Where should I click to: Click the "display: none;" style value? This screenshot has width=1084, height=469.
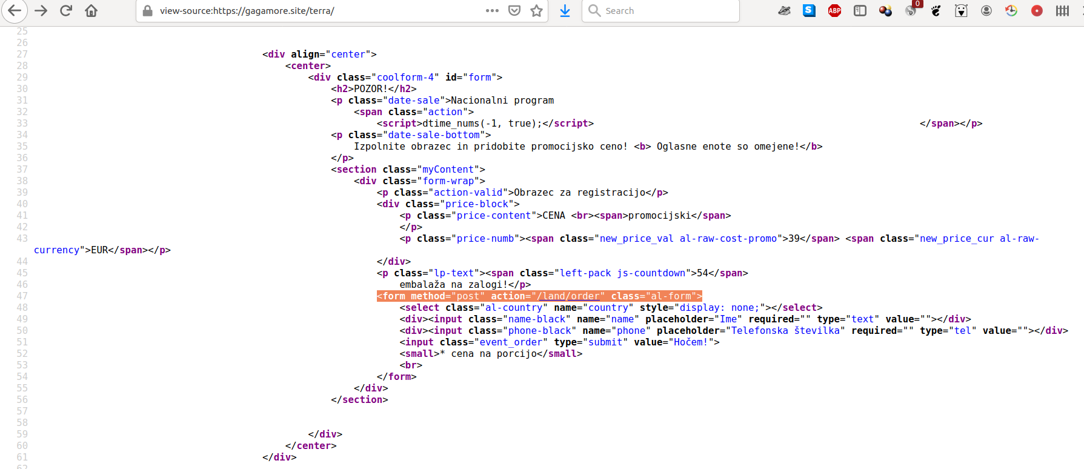(x=720, y=308)
